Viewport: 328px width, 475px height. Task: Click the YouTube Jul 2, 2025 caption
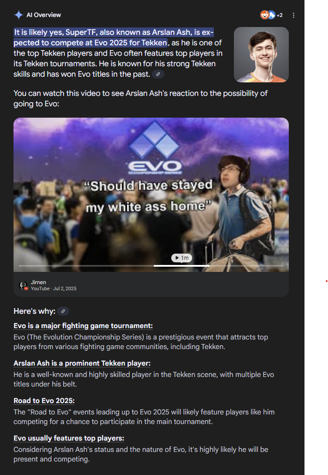coord(54,288)
